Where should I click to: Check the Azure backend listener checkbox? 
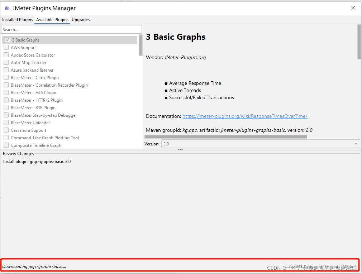(x=6, y=70)
